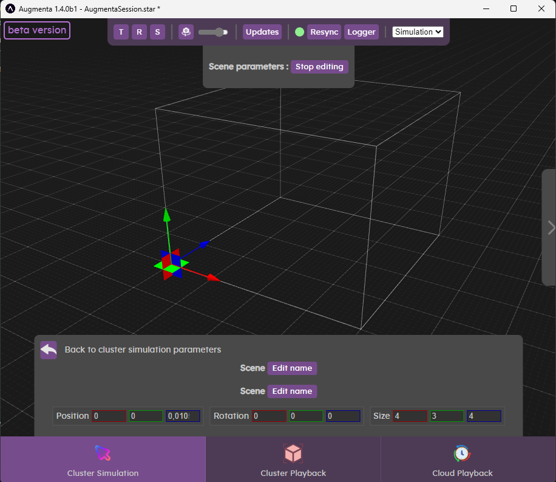Open the Logger window
The width and height of the screenshot is (556, 482).
pyautogui.click(x=361, y=32)
